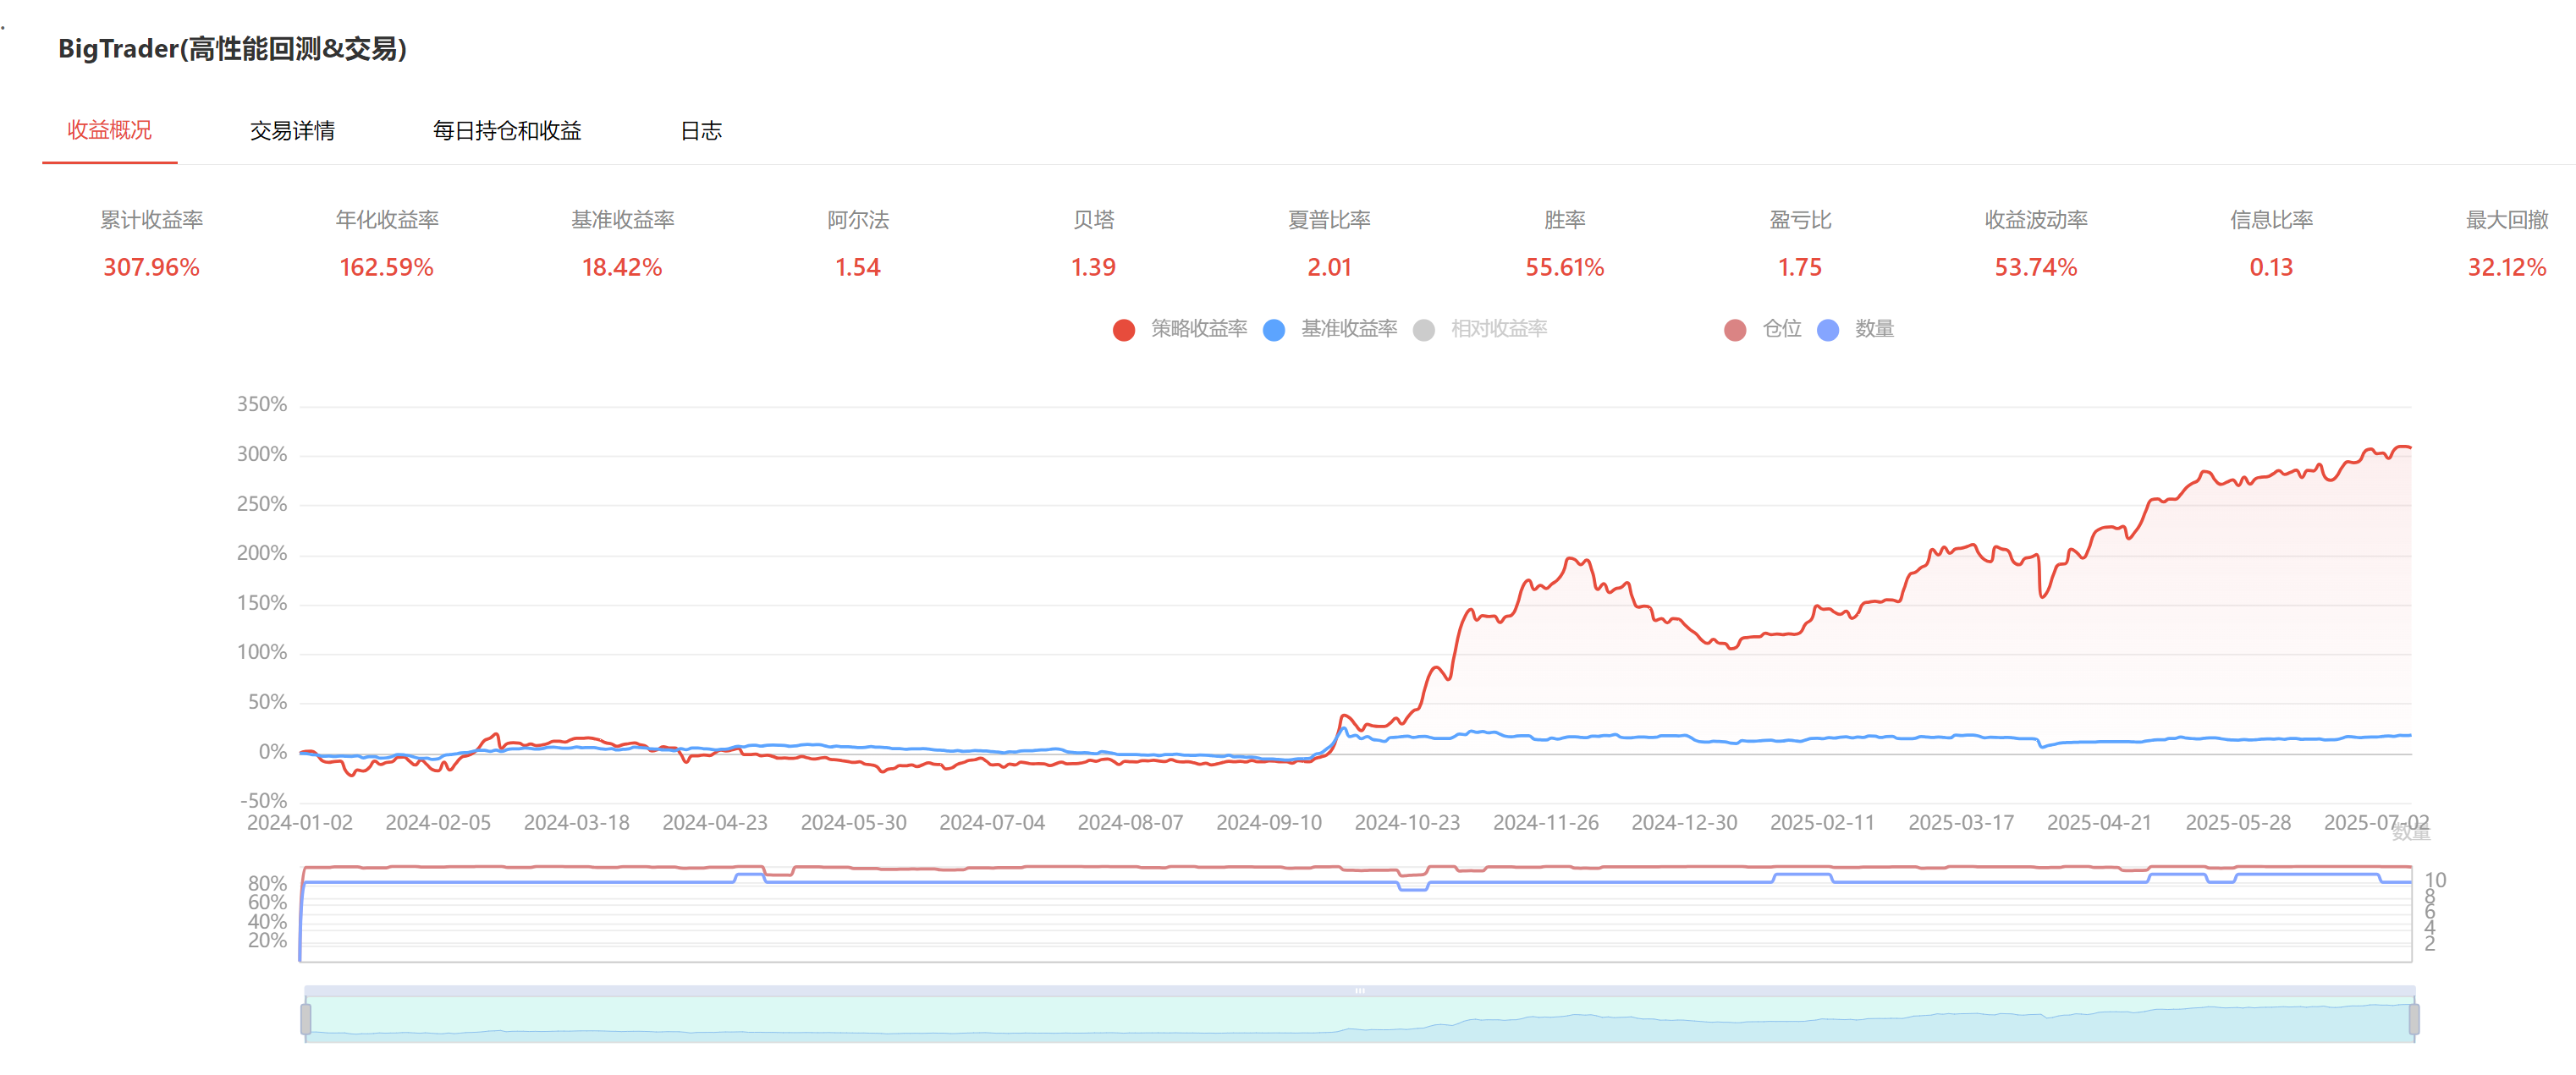Click the right zoom slider handle
2576x1075 pixels.
(x=2414, y=1019)
